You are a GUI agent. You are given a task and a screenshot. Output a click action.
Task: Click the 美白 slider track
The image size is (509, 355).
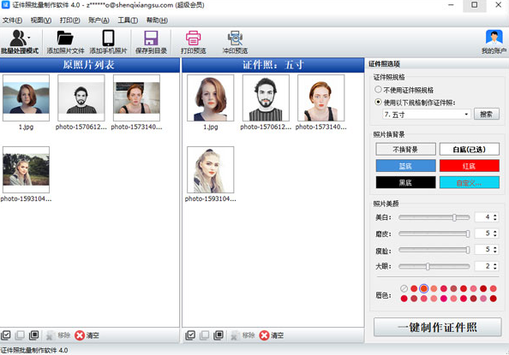tap(434, 217)
